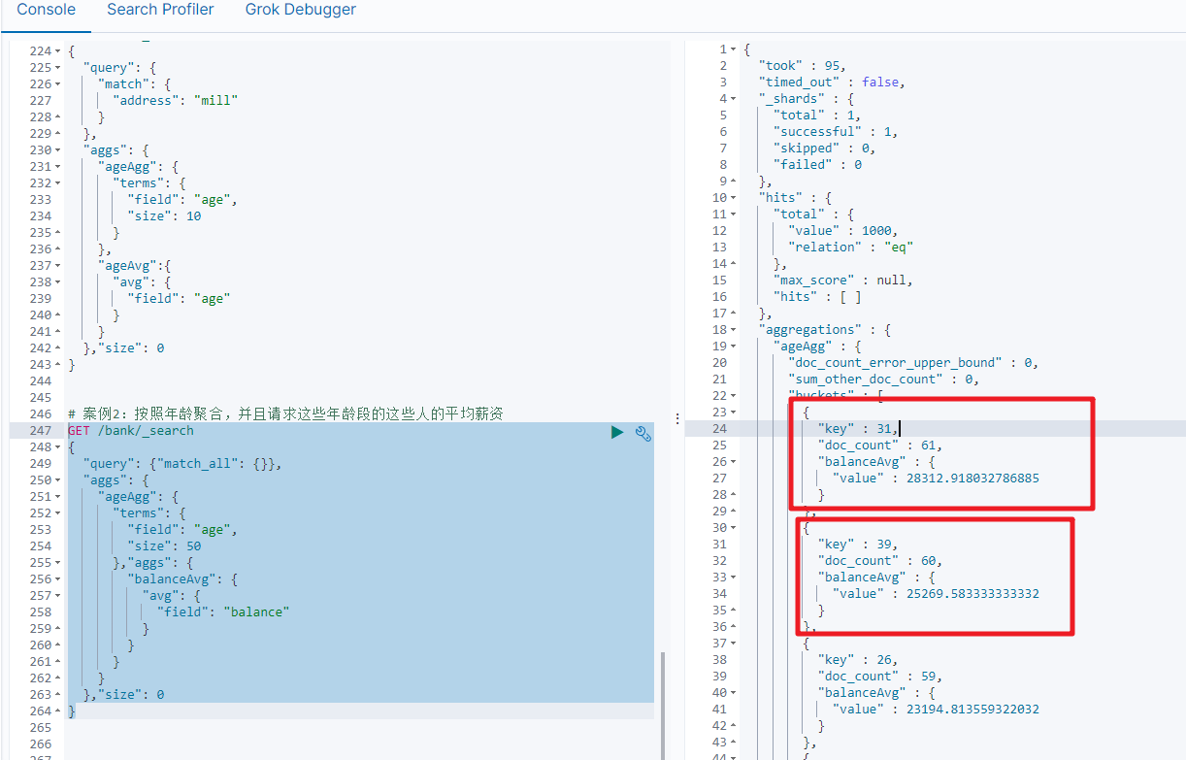Viewport: 1186px width, 760px height.
Task: Click the "doc_count" : 60 response line
Action: (880, 560)
